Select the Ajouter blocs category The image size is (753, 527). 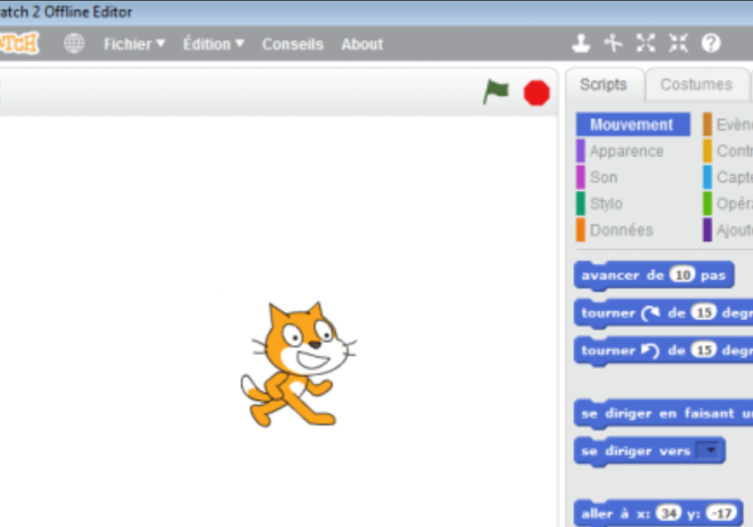[728, 230]
